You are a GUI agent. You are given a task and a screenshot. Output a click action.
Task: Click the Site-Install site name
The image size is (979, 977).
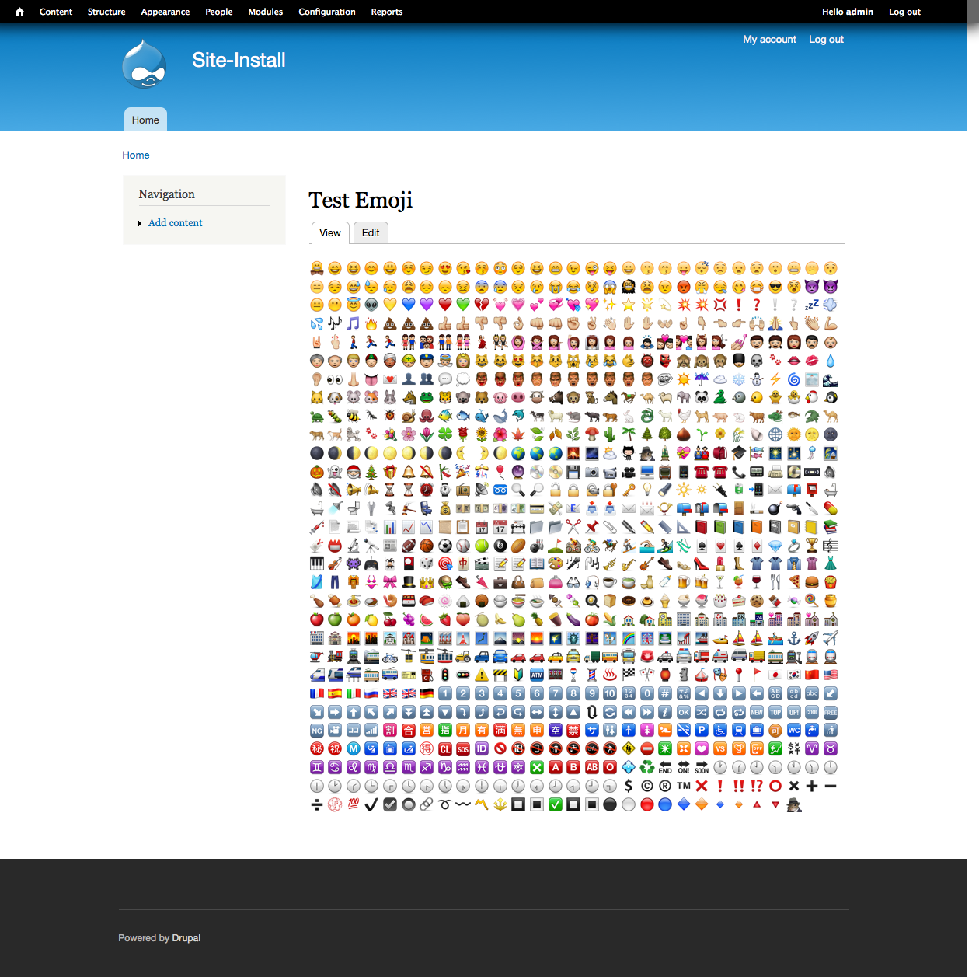(239, 60)
